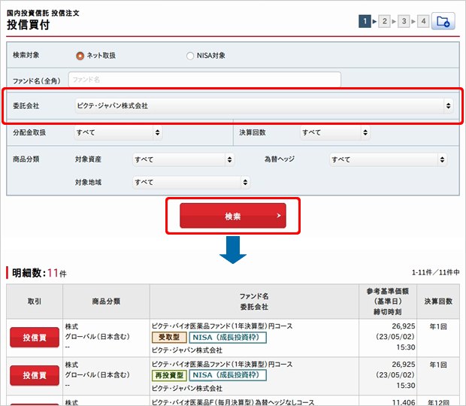Select the NISA対象 radio button

coord(190,56)
